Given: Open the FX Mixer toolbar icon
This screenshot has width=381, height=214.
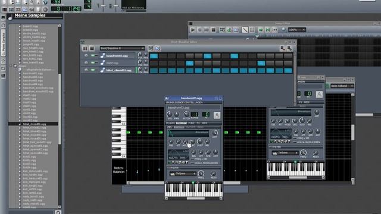Looking at the screenshot, I should click(x=32, y=10).
